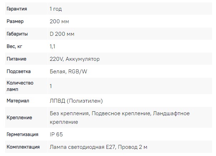This screenshot has width=216, height=156.
Task: Click the Размер row label
Action: (x=15, y=21)
